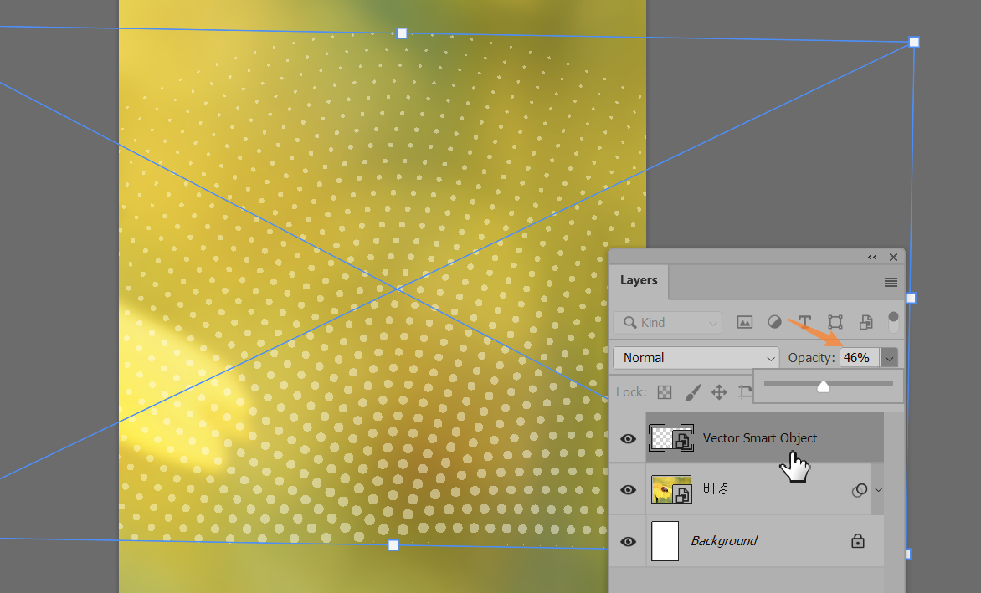Click the Opacity 46% input field
981x593 pixels.
(860, 358)
